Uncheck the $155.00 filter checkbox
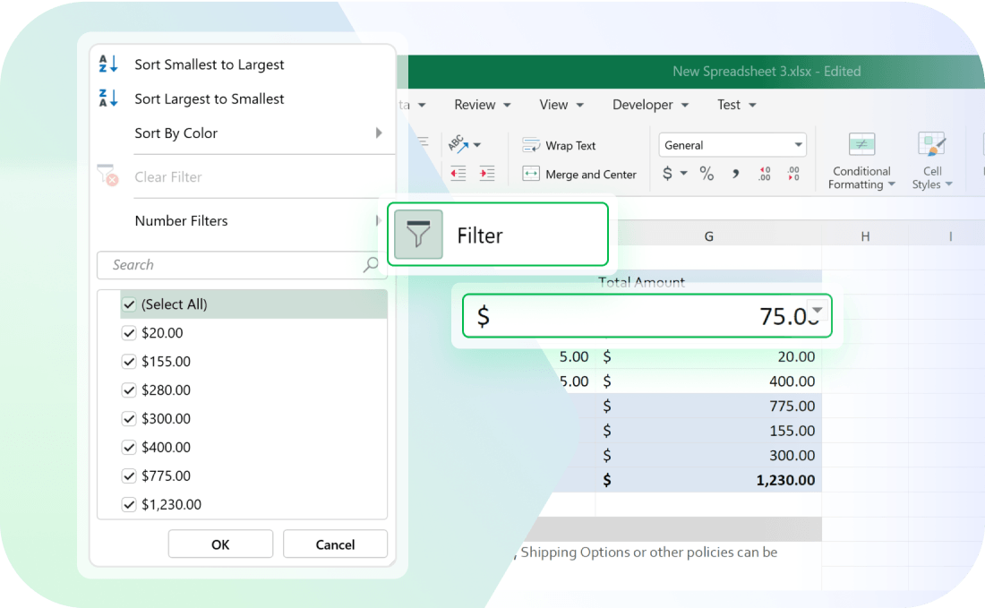This screenshot has width=985, height=608. [129, 362]
